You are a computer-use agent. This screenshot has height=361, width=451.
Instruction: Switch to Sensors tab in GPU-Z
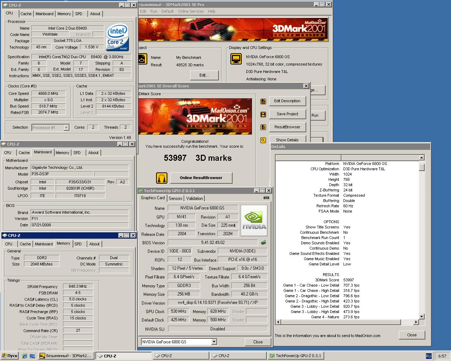point(175,198)
